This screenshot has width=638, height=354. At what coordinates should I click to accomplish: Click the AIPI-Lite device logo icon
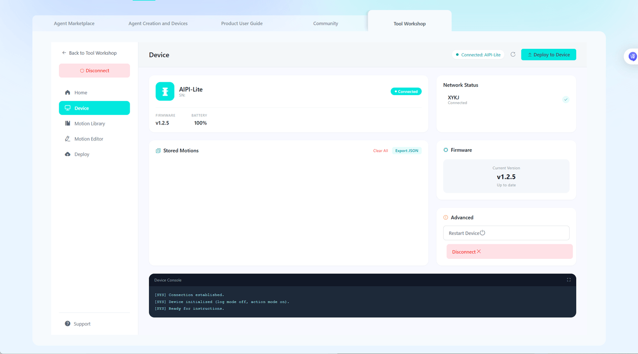point(165,92)
